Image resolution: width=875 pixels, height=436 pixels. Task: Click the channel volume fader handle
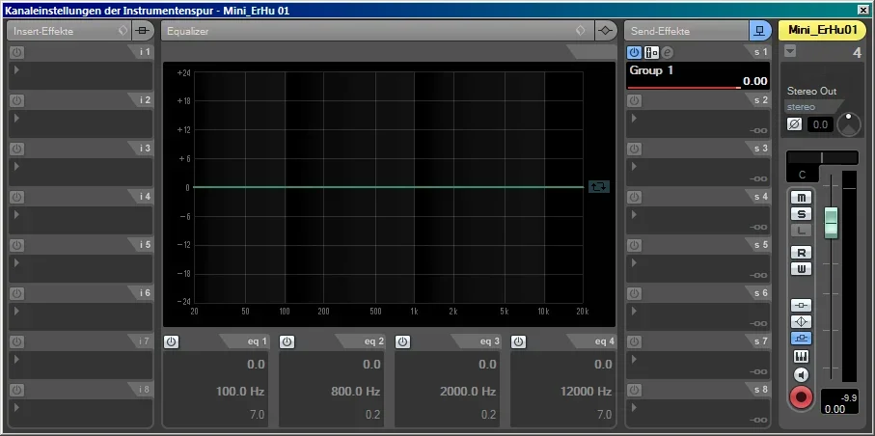pyautogui.click(x=832, y=223)
